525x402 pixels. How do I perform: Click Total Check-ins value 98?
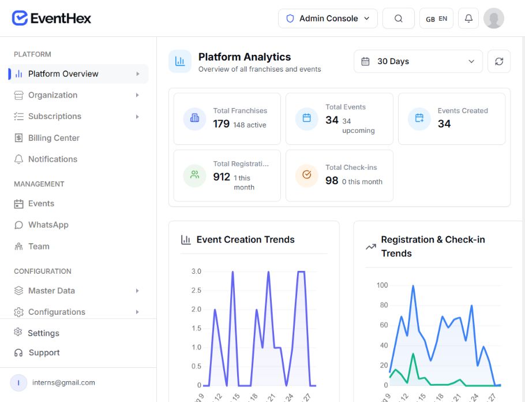coord(332,181)
